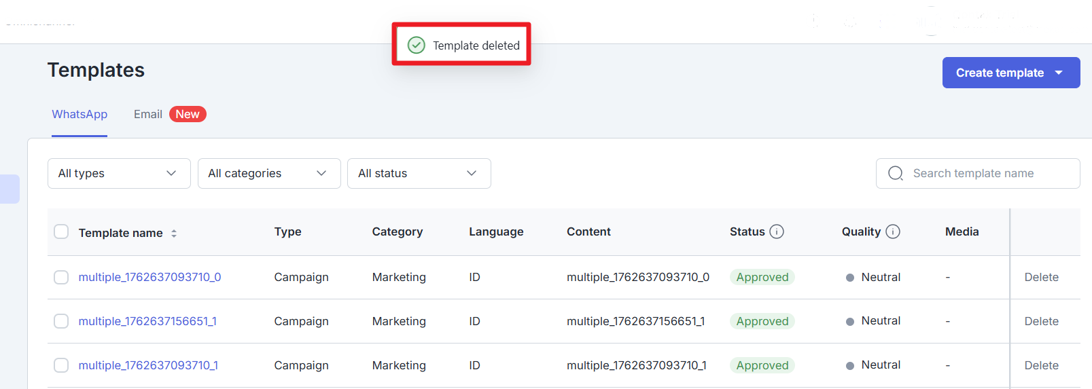Select checkbox for multiple_1762637156651_1 row
Screen dimensions: 1092x389
pyautogui.click(x=61, y=321)
